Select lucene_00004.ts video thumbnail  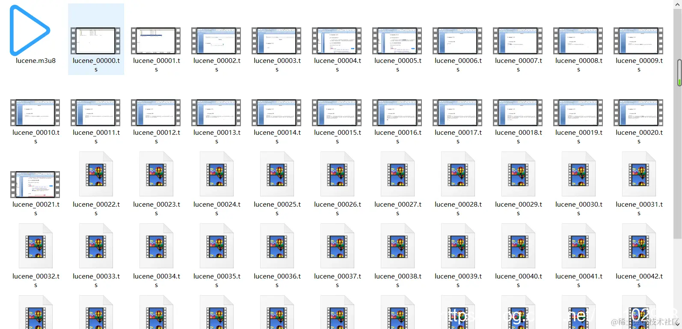point(337,41)
